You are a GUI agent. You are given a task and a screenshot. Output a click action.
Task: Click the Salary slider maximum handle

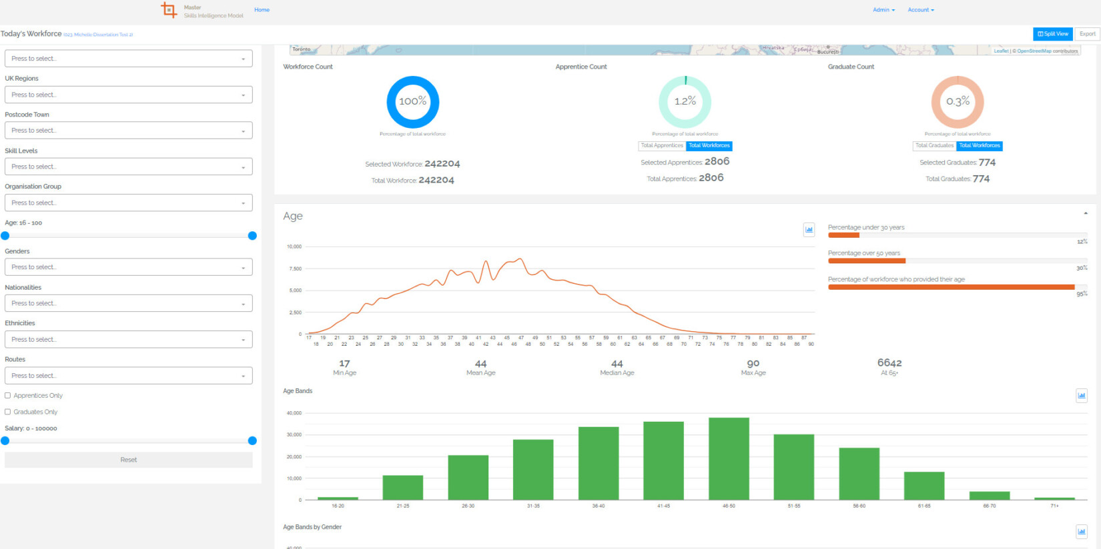click(252, 441)
